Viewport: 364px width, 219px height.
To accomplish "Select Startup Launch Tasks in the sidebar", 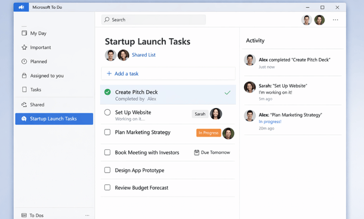I will tap(54, 119).
